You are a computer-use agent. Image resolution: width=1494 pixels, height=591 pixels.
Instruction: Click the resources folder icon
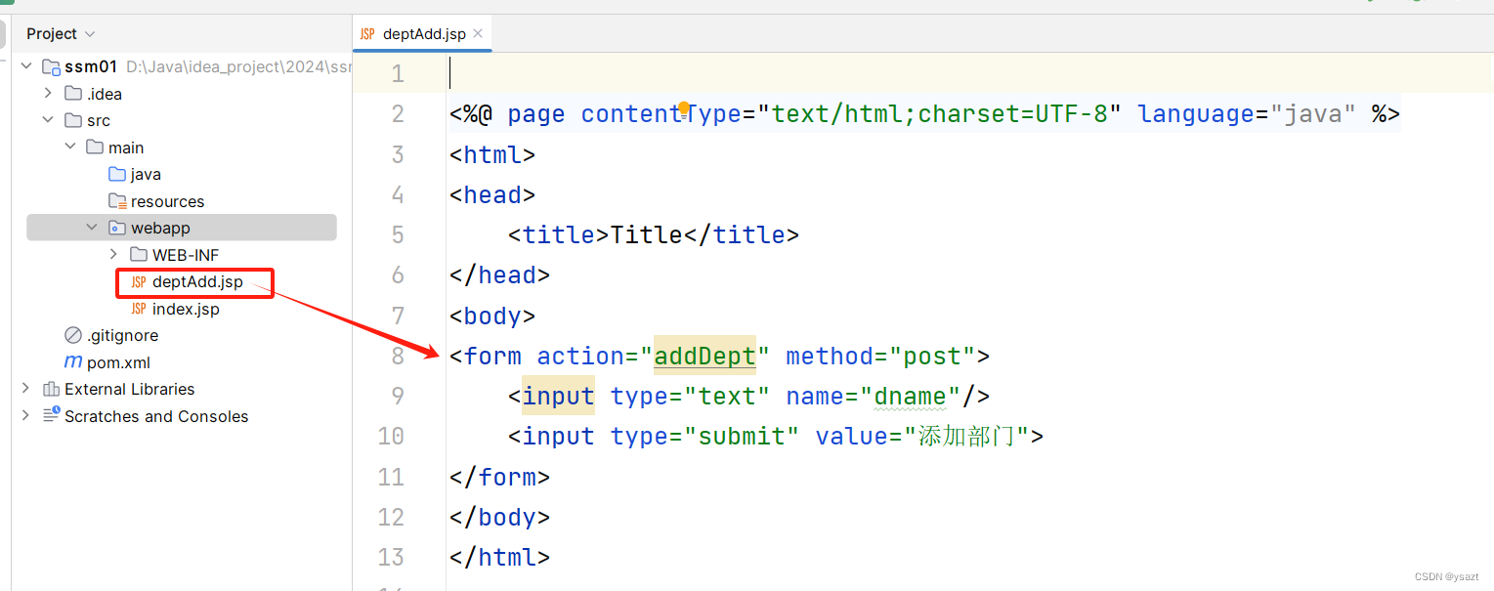[117, 201]
